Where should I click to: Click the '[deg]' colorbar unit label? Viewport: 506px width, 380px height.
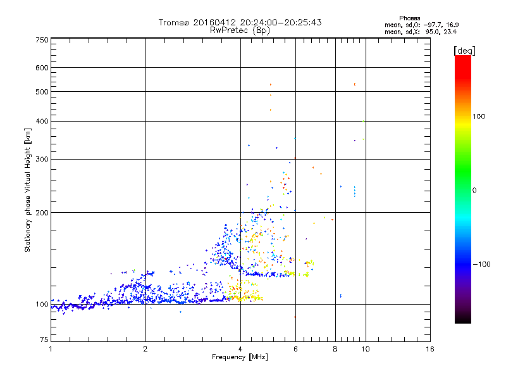[x=464, y=51]
